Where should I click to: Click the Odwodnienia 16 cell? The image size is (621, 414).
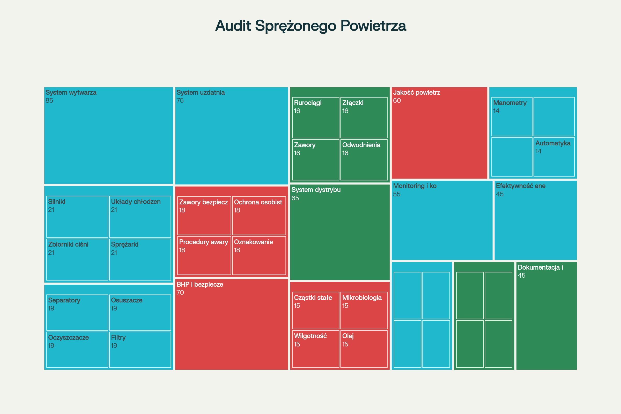click(x=364, y=160)
